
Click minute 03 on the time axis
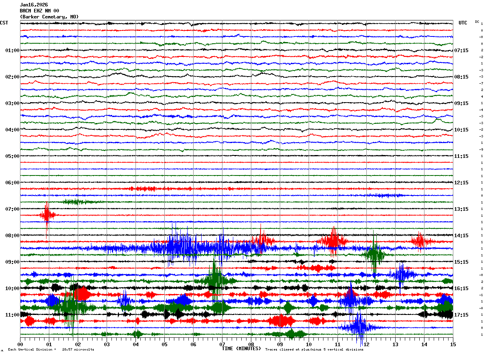(107, 344)
